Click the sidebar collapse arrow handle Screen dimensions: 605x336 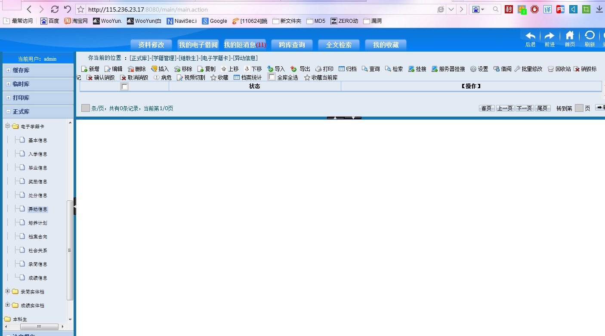tap(74, 206)
